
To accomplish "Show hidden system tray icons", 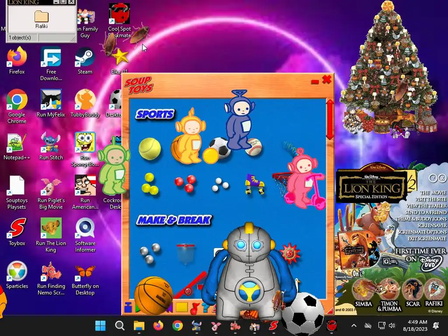I will [353, 325].
